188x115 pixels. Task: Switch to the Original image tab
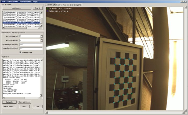[x=51, y=5]
